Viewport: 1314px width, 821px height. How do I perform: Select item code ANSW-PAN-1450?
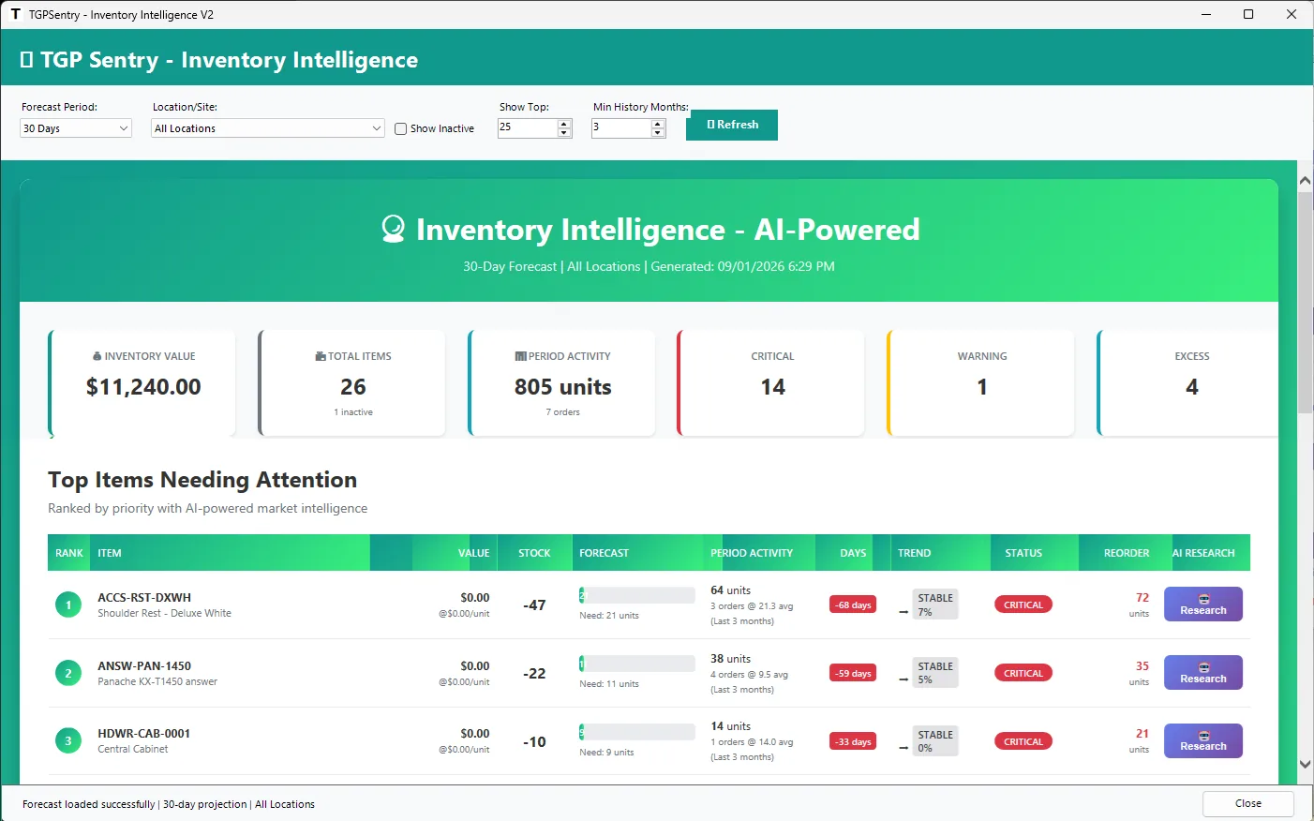pyautogui.click(x=144, y=665)
